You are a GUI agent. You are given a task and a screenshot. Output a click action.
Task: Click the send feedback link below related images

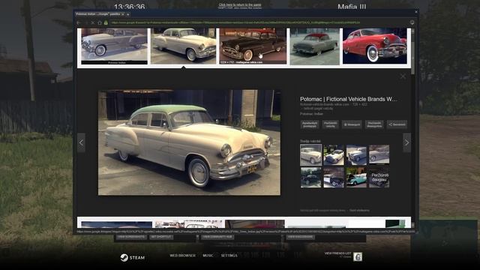click(x=359, y=210)
